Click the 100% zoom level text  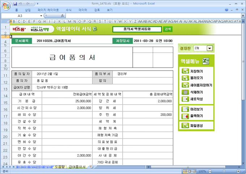point(202,171)
